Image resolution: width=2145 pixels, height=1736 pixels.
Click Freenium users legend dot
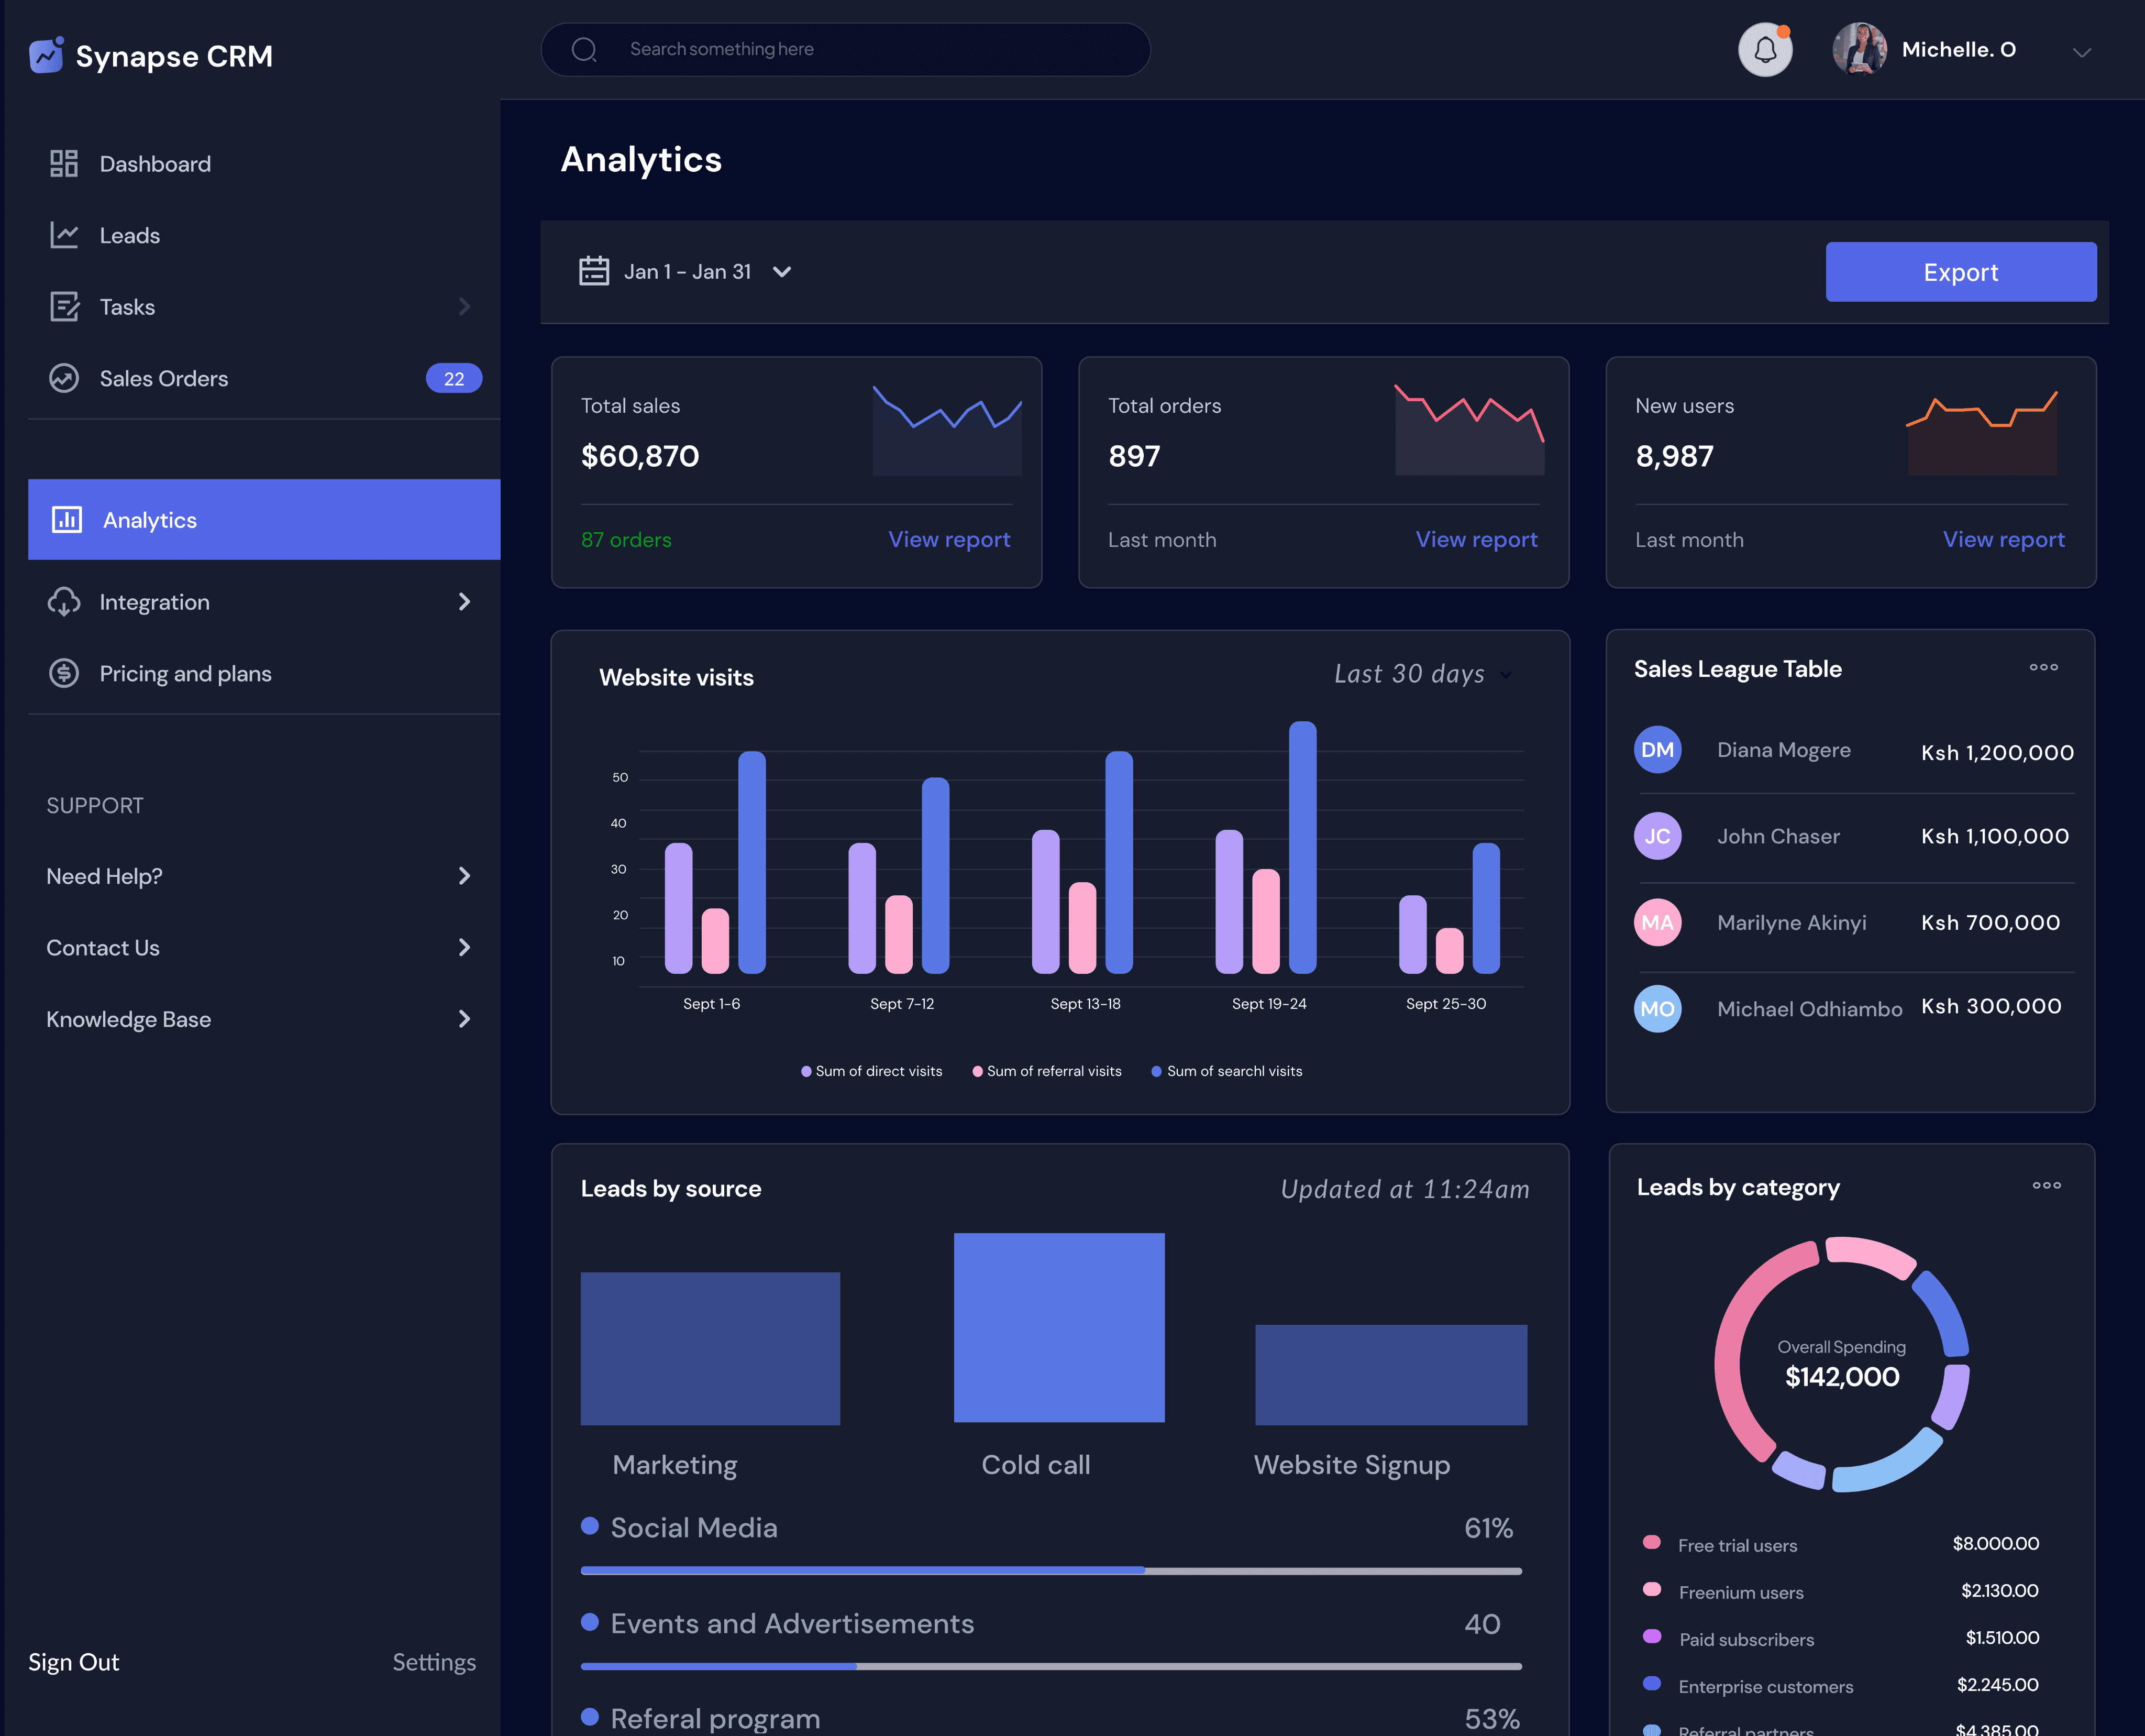pyautogui.click(x=1651, y=1589)
